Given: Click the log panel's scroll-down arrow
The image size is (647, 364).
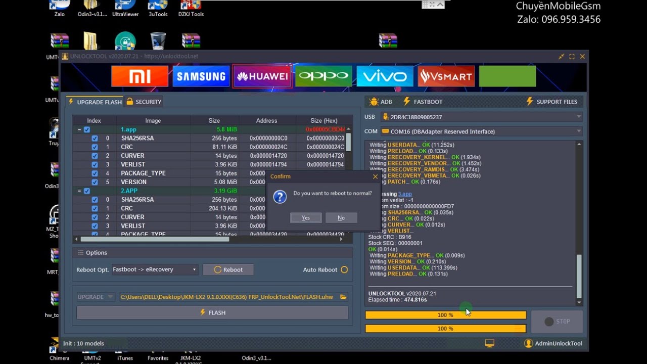Looking at the screenshot, I should pos(579,303).
